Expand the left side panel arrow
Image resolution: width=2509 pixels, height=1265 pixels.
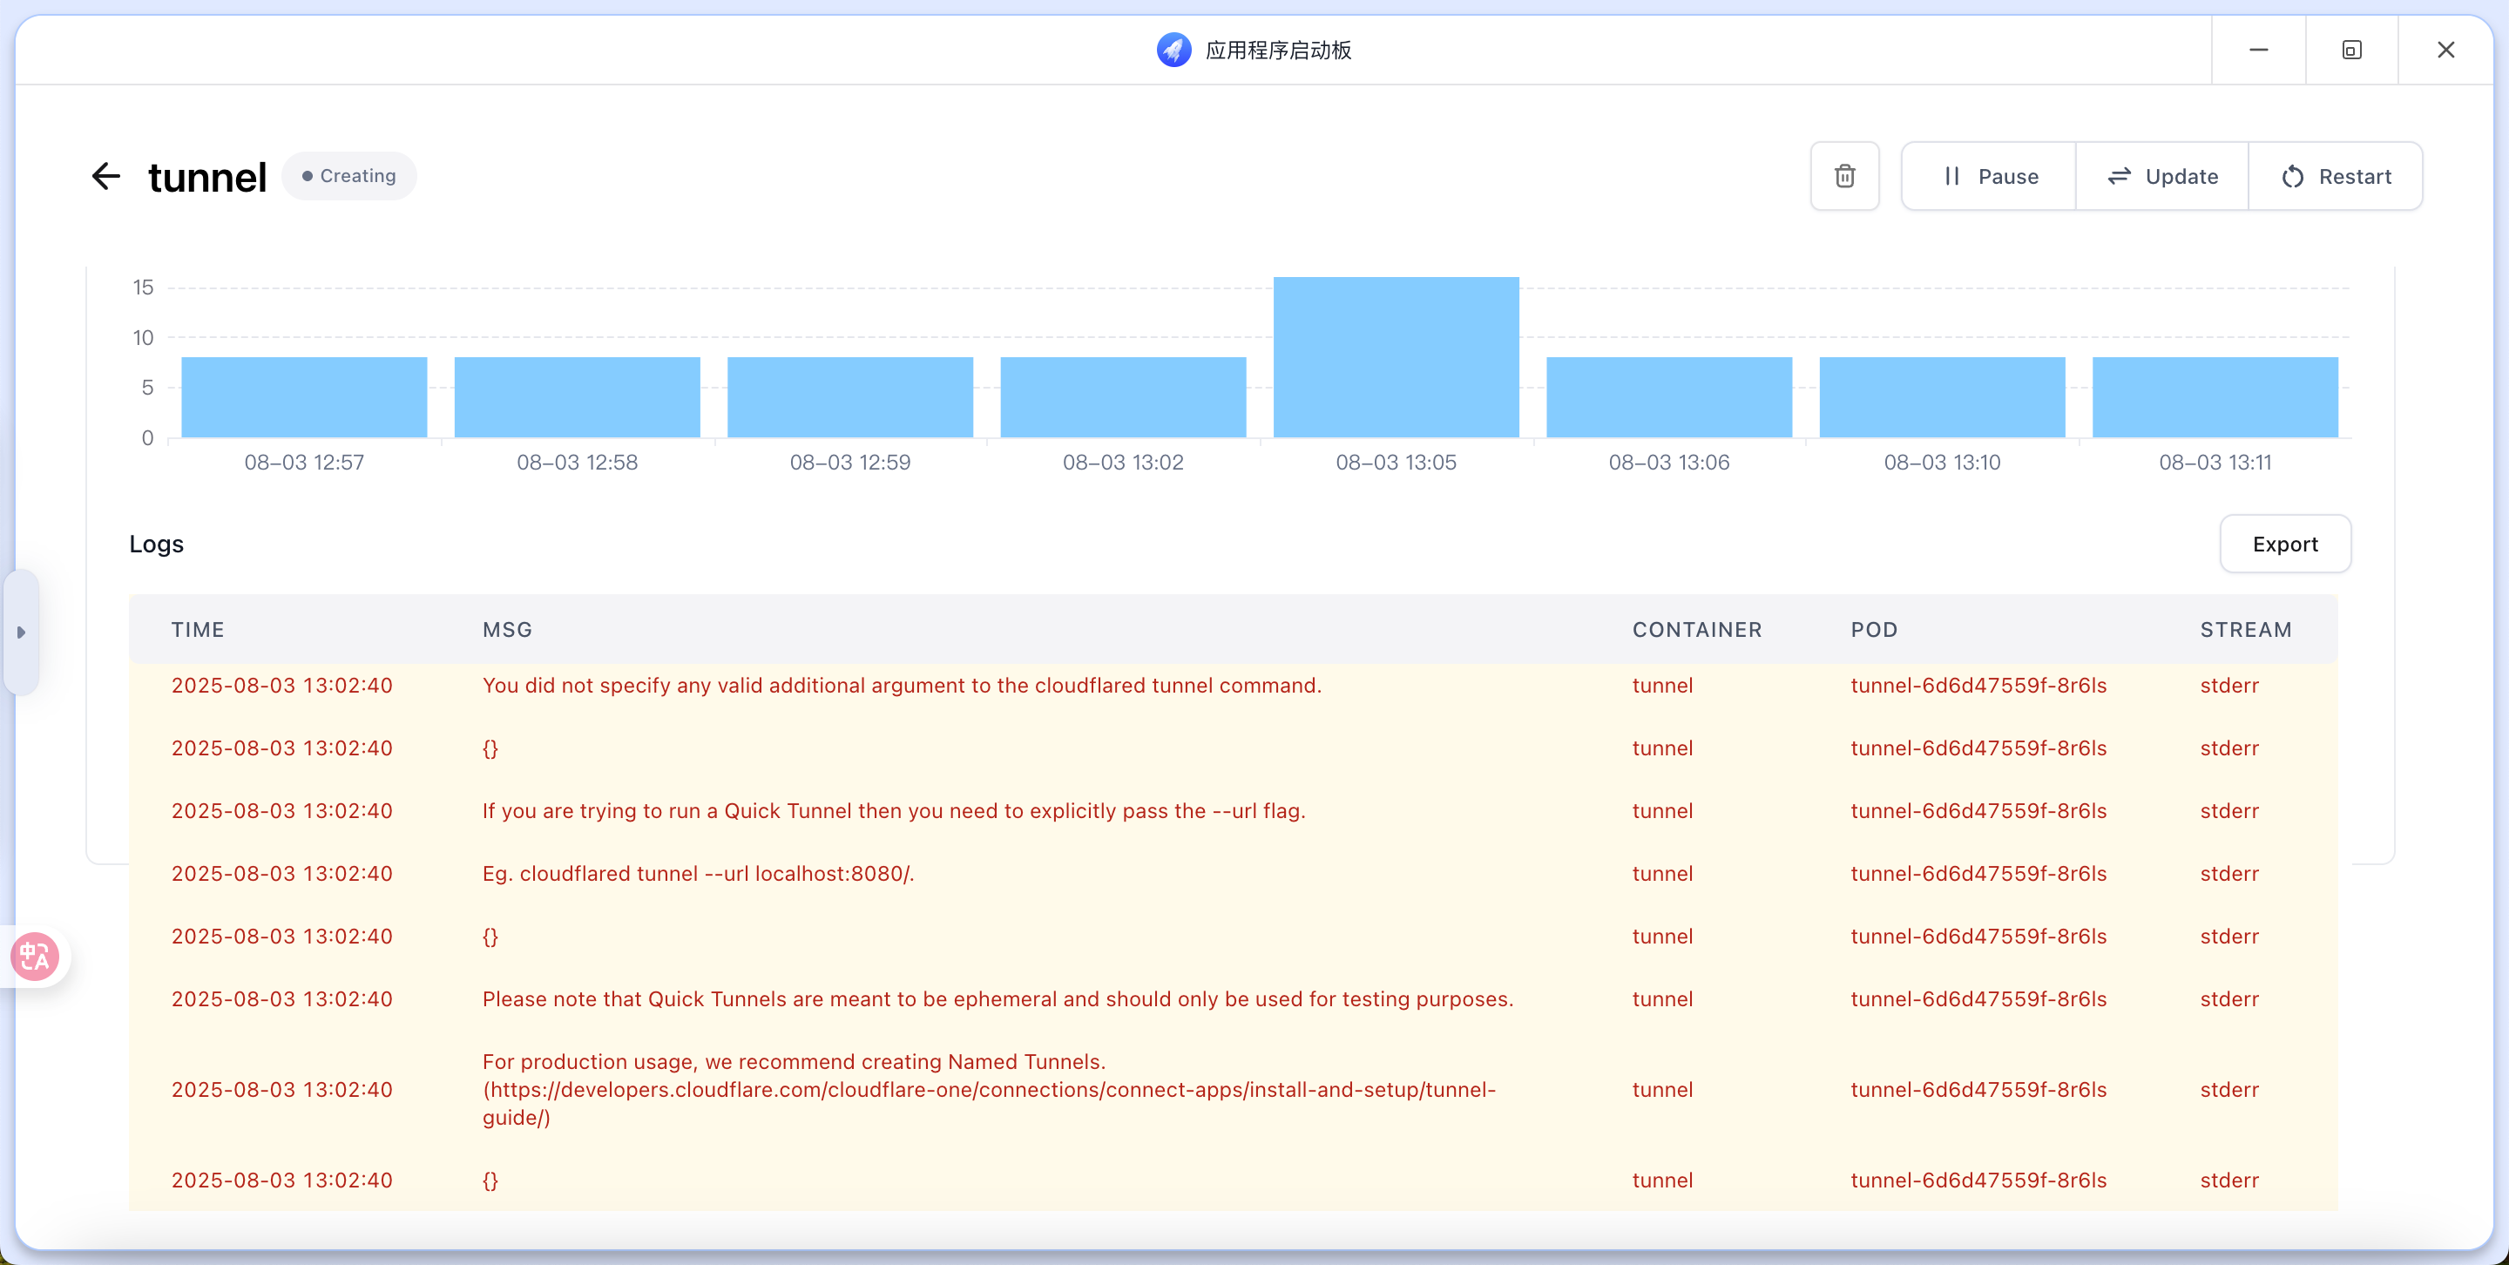(20, 633)
